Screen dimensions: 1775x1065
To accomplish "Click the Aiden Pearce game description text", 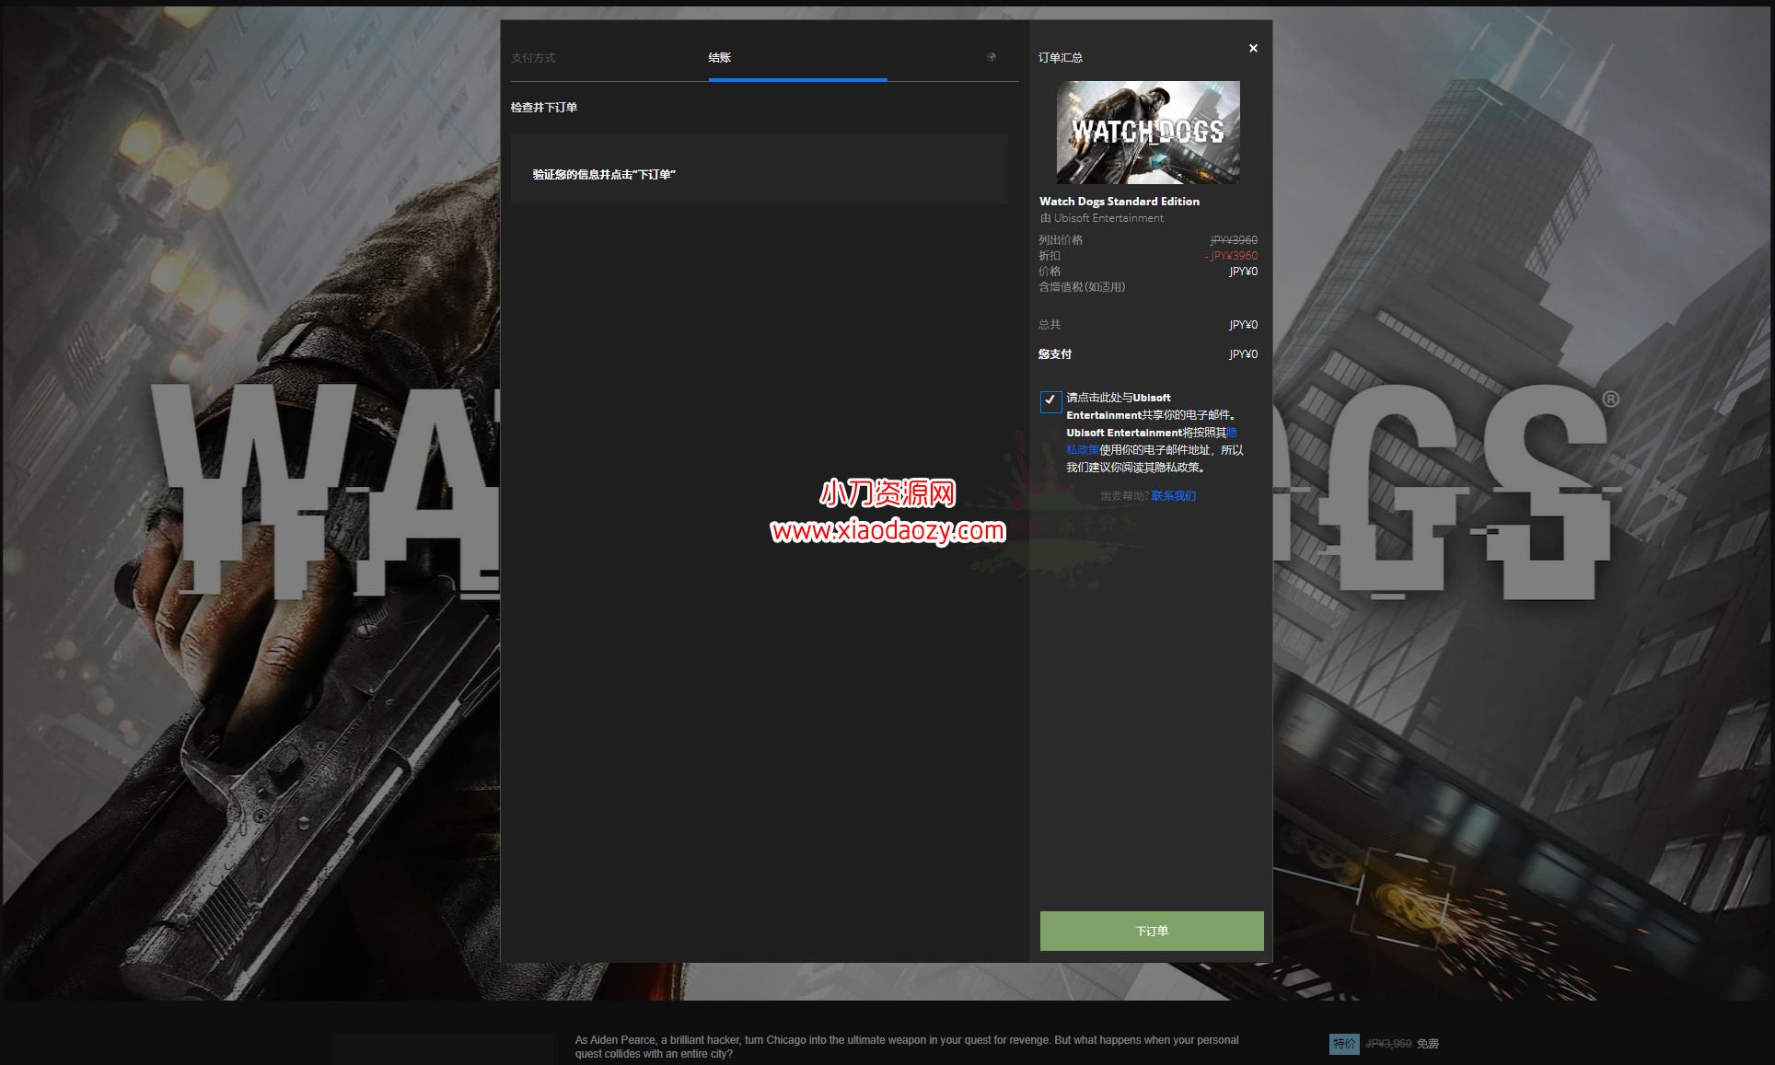I will (x=907, y=1047).
